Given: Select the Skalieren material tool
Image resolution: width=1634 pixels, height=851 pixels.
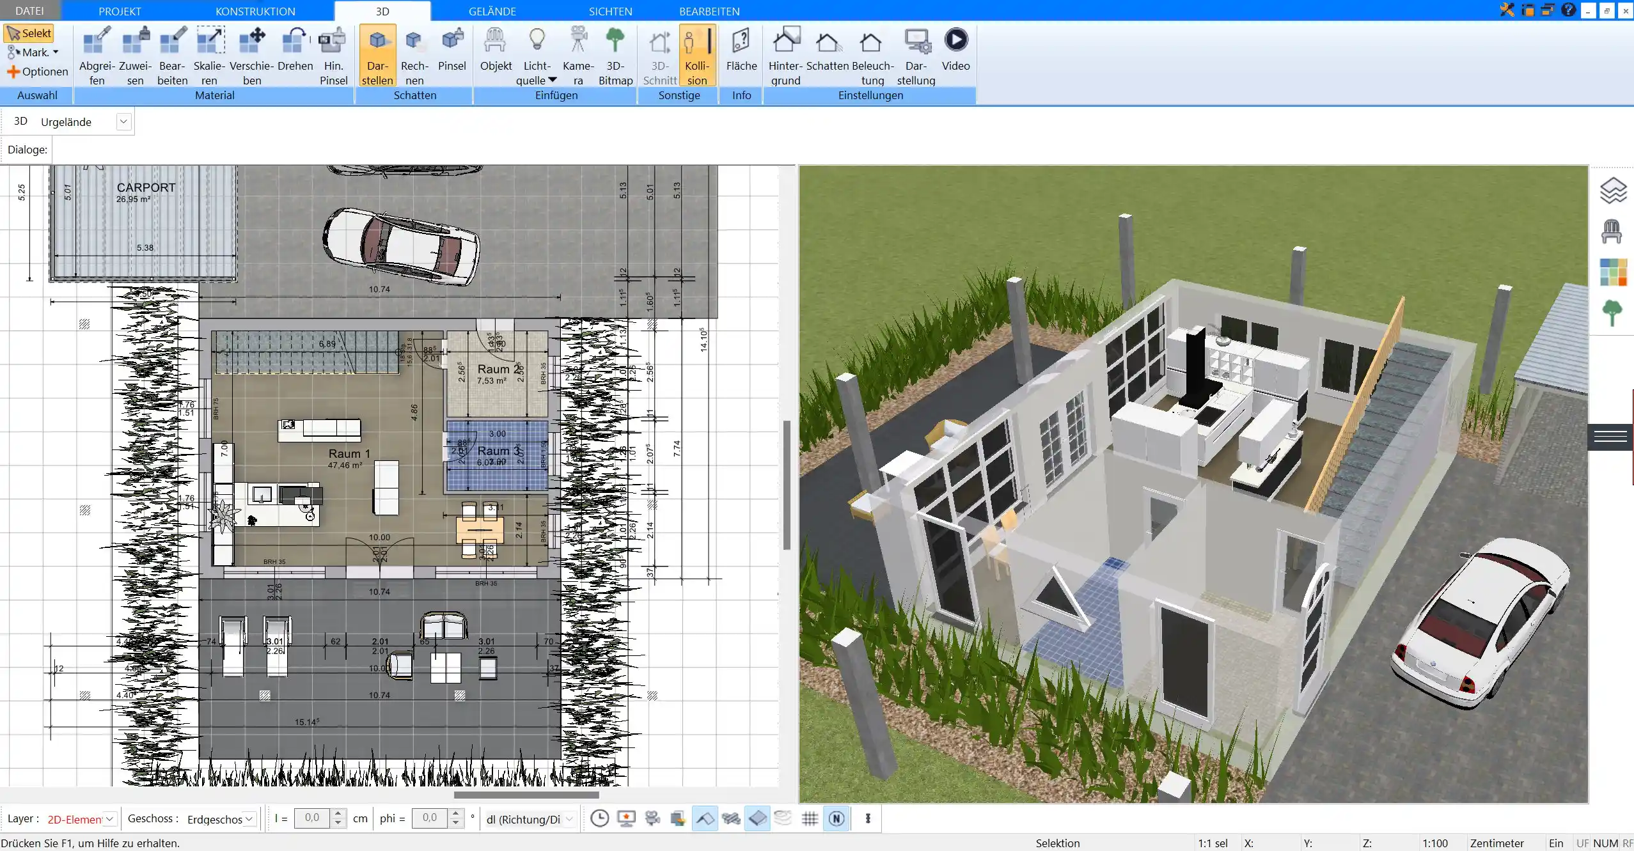Looking at the screenshot, I should coord(210,56).
